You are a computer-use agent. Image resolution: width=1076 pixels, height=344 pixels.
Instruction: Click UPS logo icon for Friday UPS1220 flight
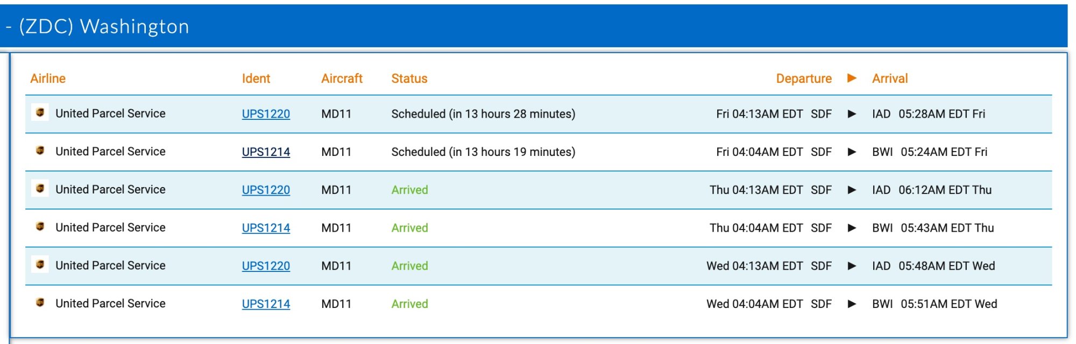coord(40,112)
